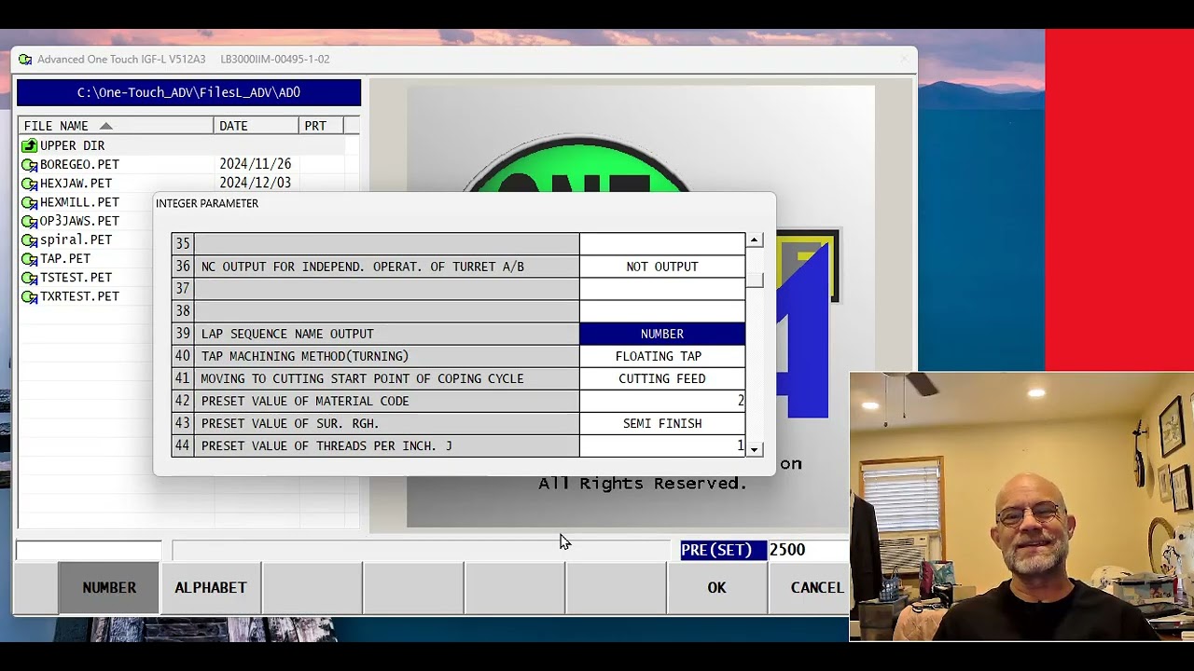Click the TAP.PET file icon
The image size is (1194, 671).
[x=29, y=259]
